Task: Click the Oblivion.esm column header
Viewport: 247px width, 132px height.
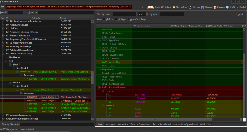Action: point(150,26)
